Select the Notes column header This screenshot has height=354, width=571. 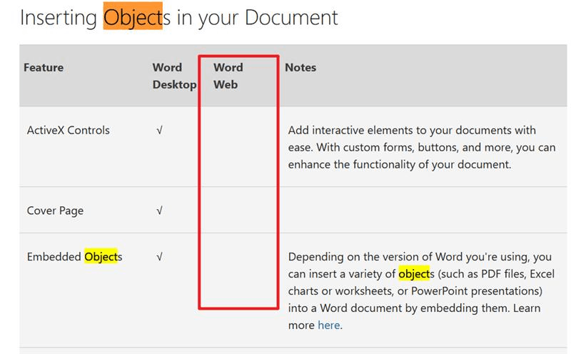[x=300, y=67]
